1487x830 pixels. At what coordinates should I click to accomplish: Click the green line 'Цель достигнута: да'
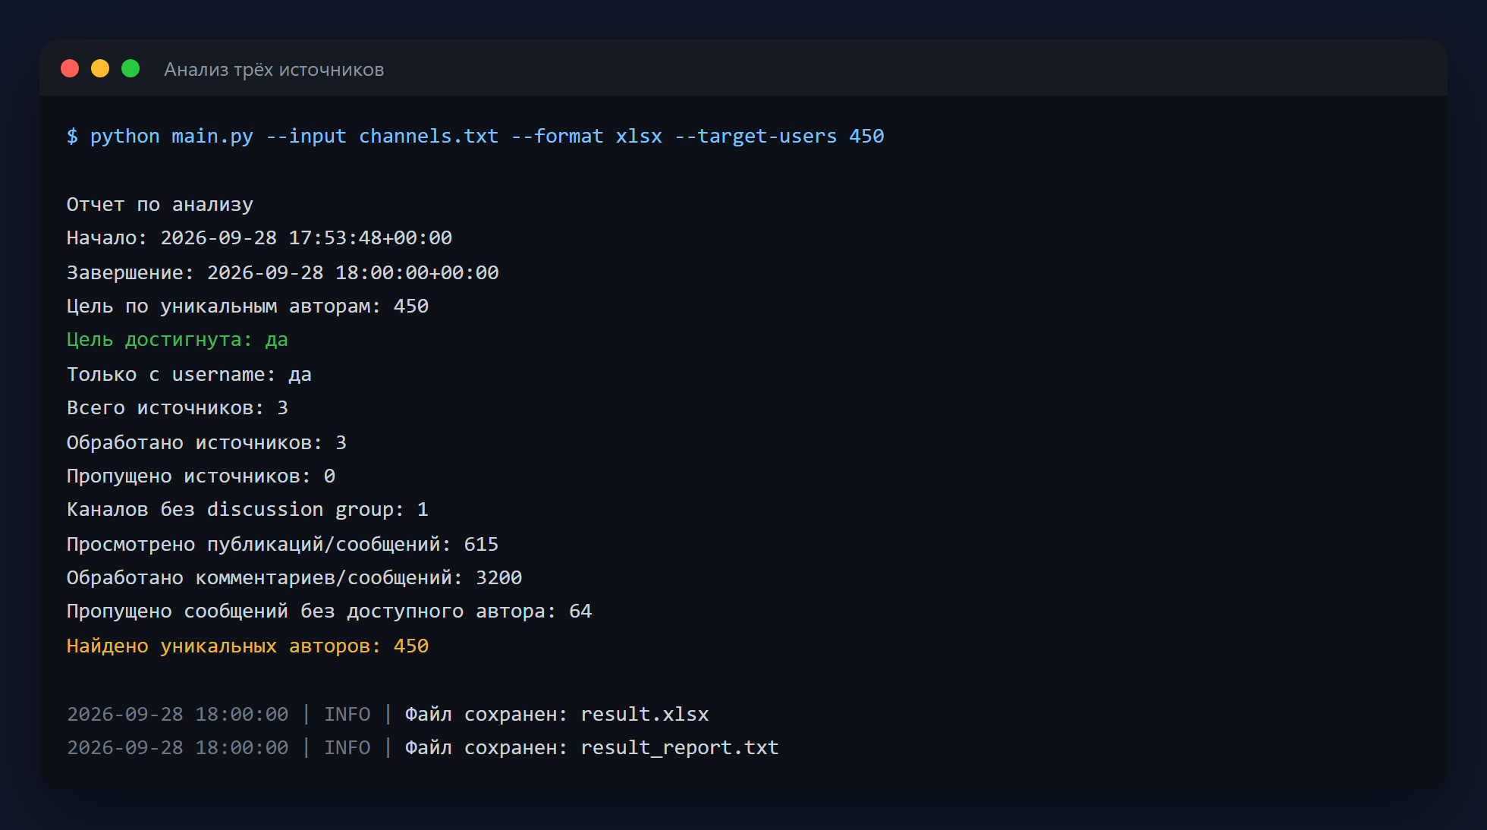pos(178,340)
